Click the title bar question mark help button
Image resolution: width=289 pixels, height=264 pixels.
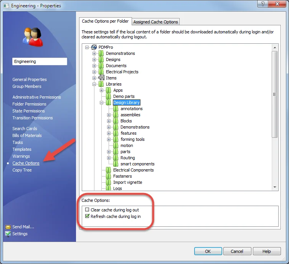[263, 4]
